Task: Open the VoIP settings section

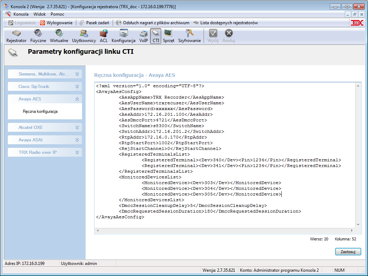Action: click(x=143, y=36)
